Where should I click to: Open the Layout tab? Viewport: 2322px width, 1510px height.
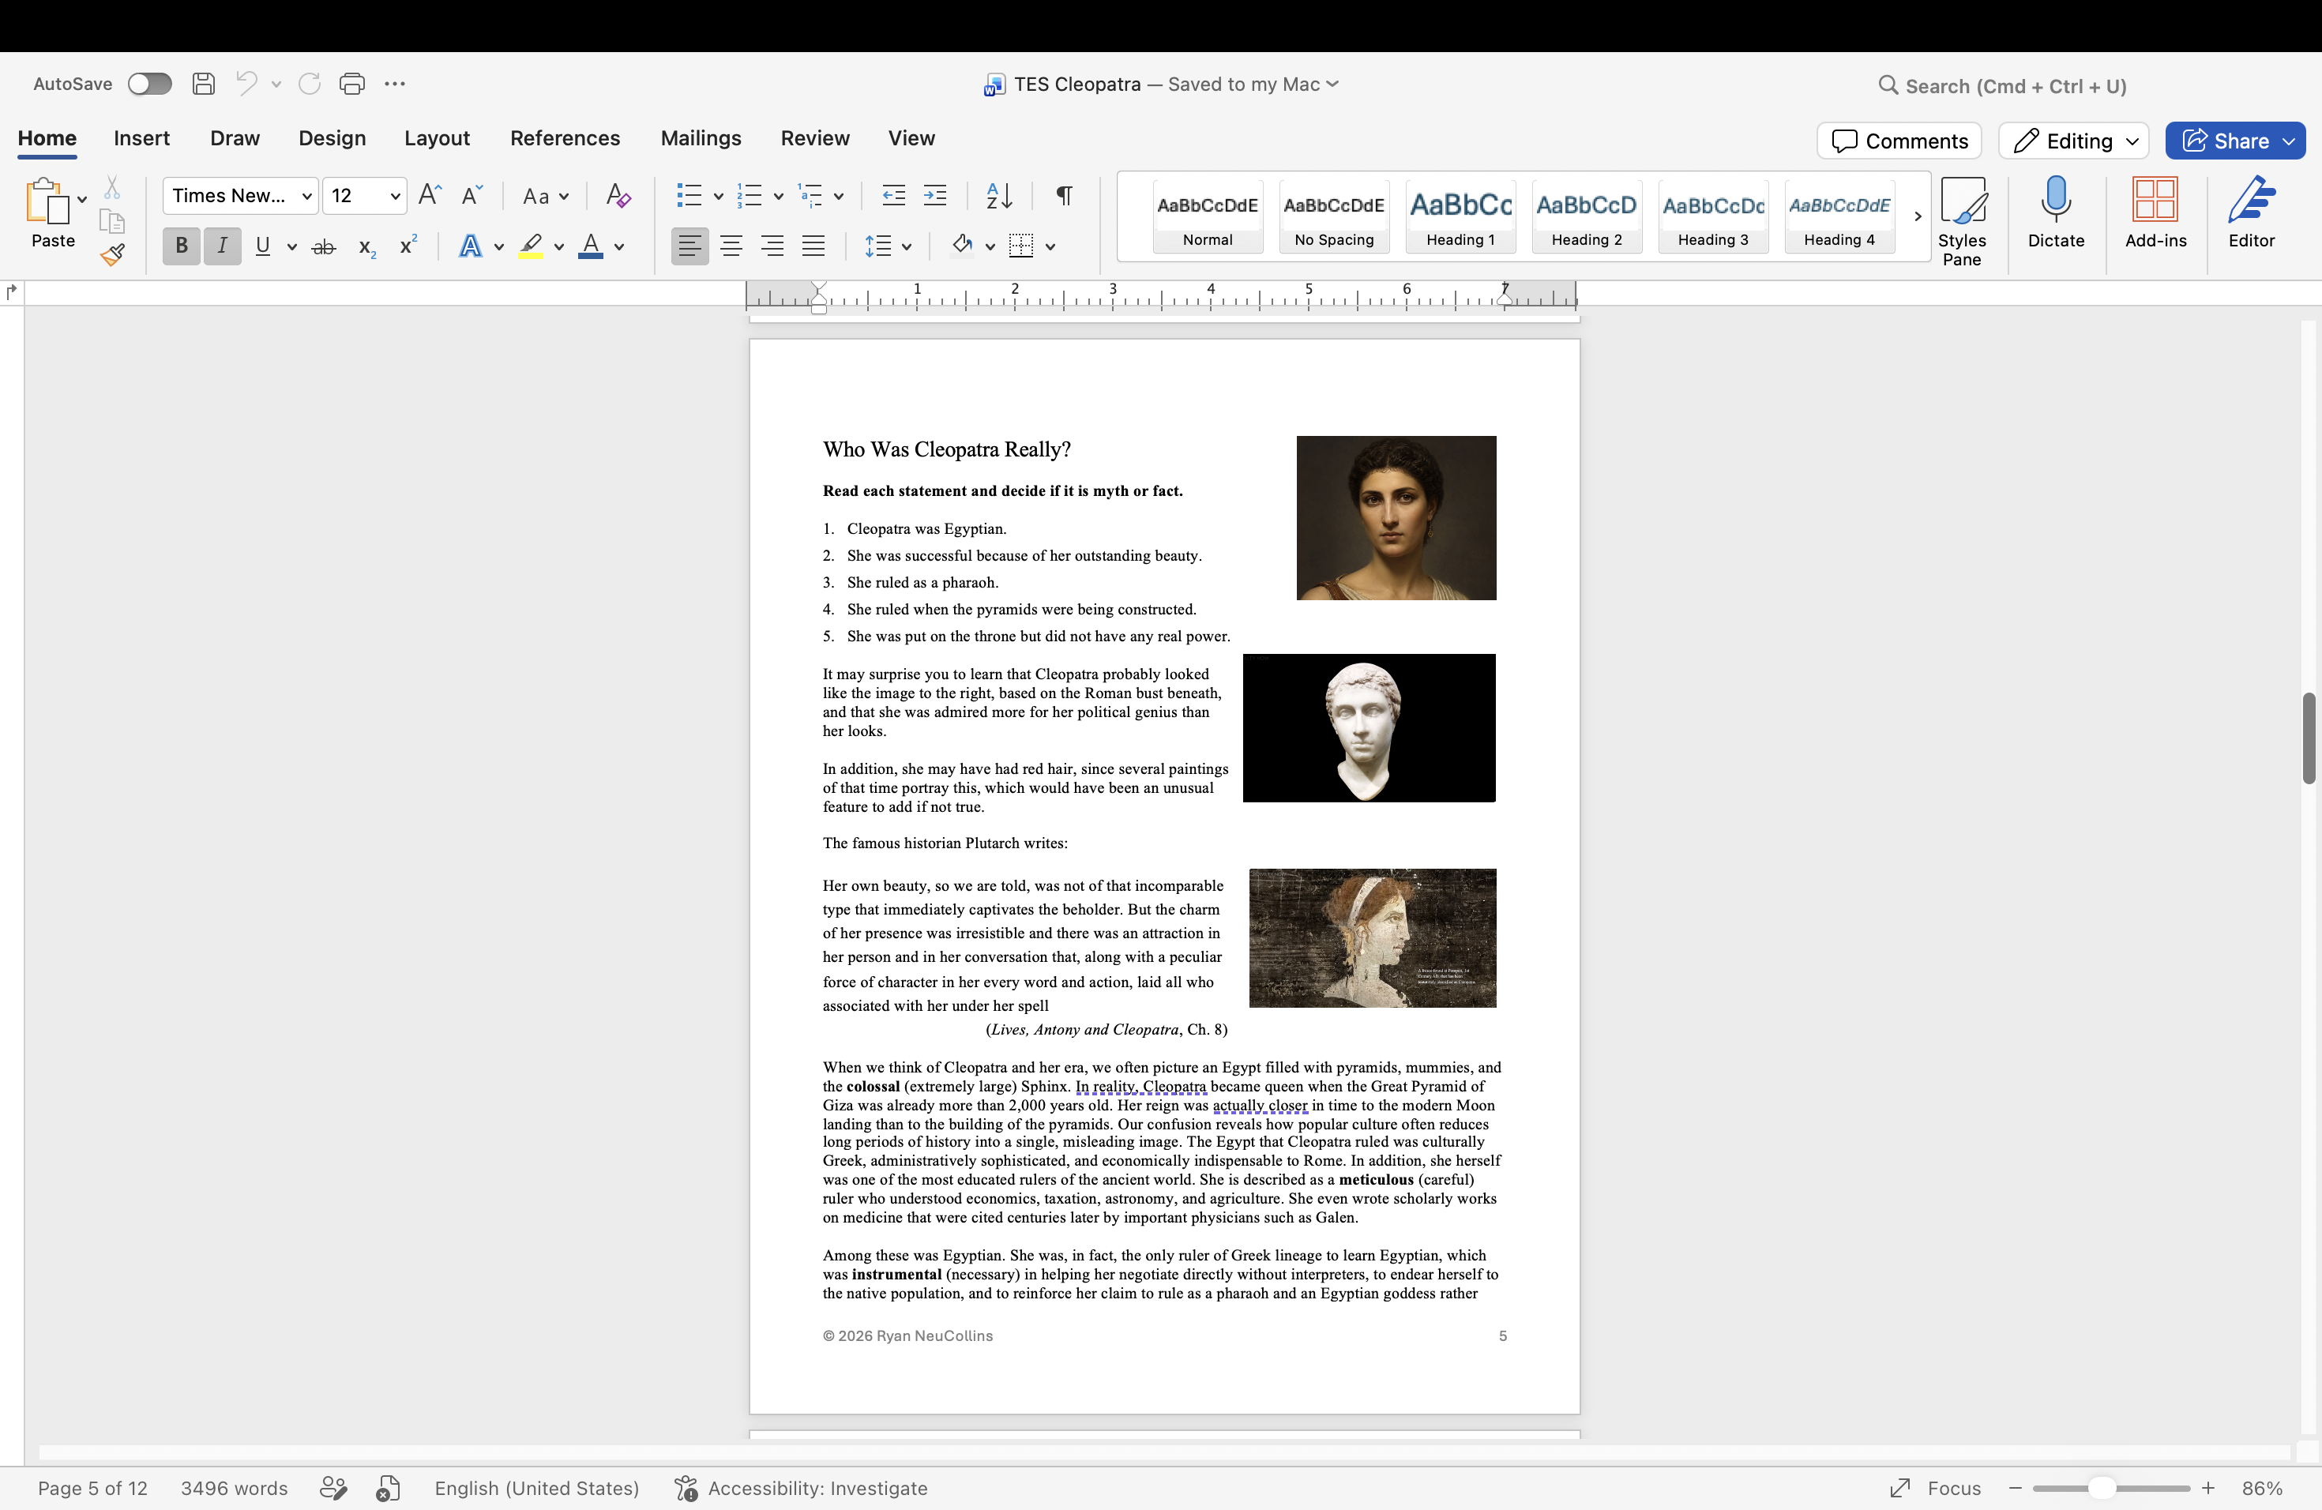437,138
